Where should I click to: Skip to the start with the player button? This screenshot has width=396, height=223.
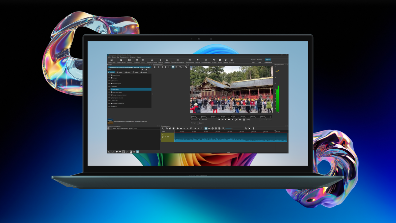(x=219, y=120)
